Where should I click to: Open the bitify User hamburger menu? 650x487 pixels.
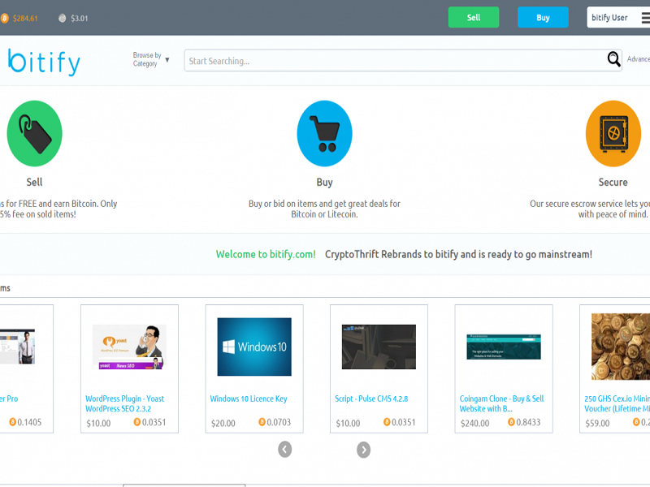(x=645, y=18)
